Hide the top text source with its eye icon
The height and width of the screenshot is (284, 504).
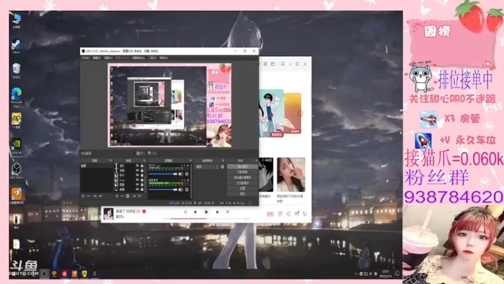point(137,166)
